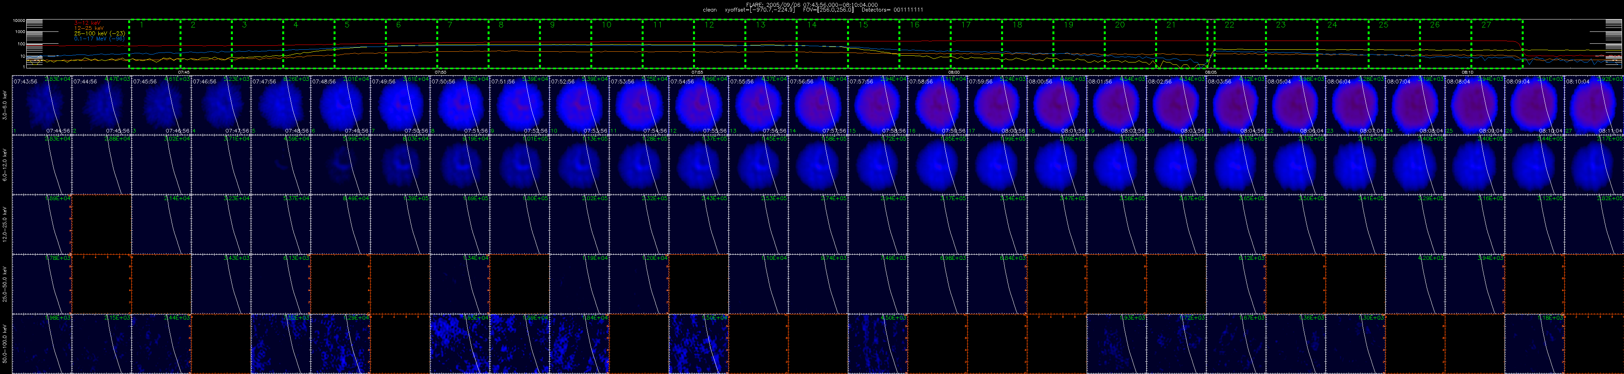Viewport: 1624px width, 374px height.
Task: Open the 3.0-6.0 keV image starting 07:58:56
Action: coord(937,105)
